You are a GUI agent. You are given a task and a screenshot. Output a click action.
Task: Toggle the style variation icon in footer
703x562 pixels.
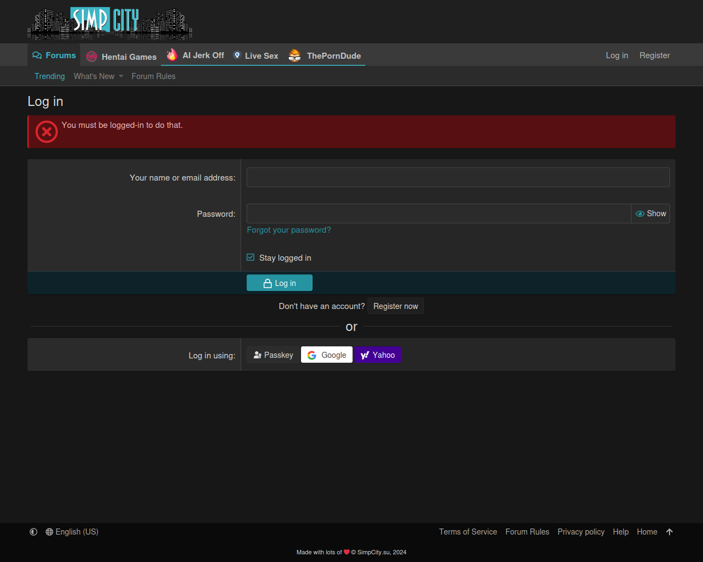pos(34,532)
